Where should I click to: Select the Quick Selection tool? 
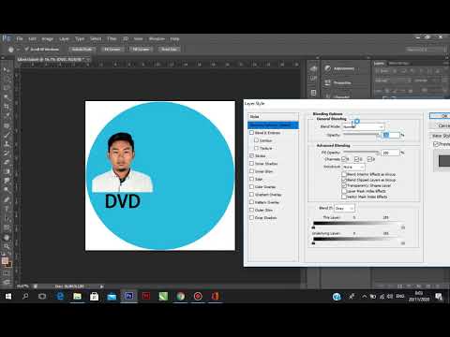pyautogui.click(x=7, y=97)
